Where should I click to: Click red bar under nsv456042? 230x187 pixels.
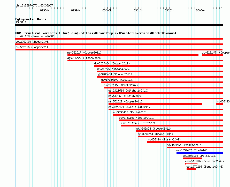(195, 147)
